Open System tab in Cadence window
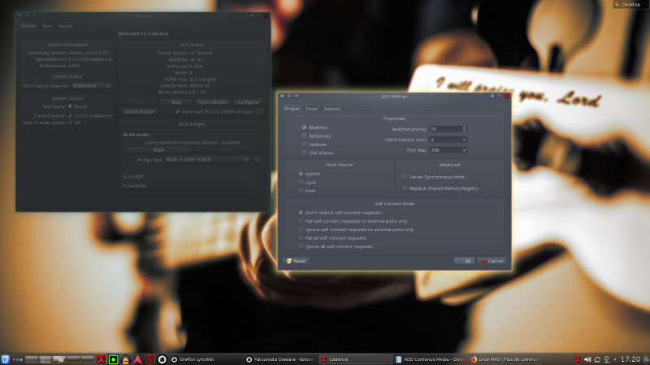This screenshot has width=650, height=365. coord(28,26)
